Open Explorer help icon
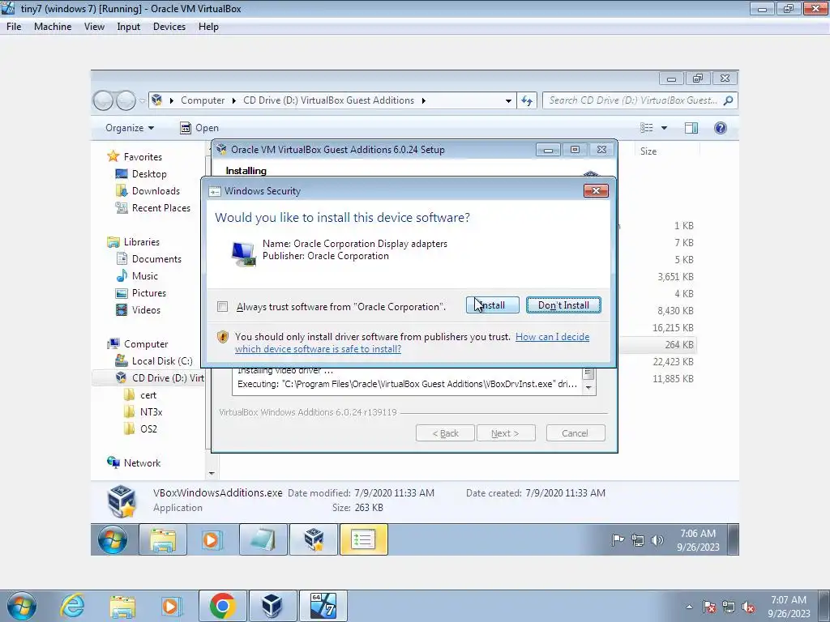Image resolution: width=830 pixels, height=622 pixels. [x=721, y=128]
